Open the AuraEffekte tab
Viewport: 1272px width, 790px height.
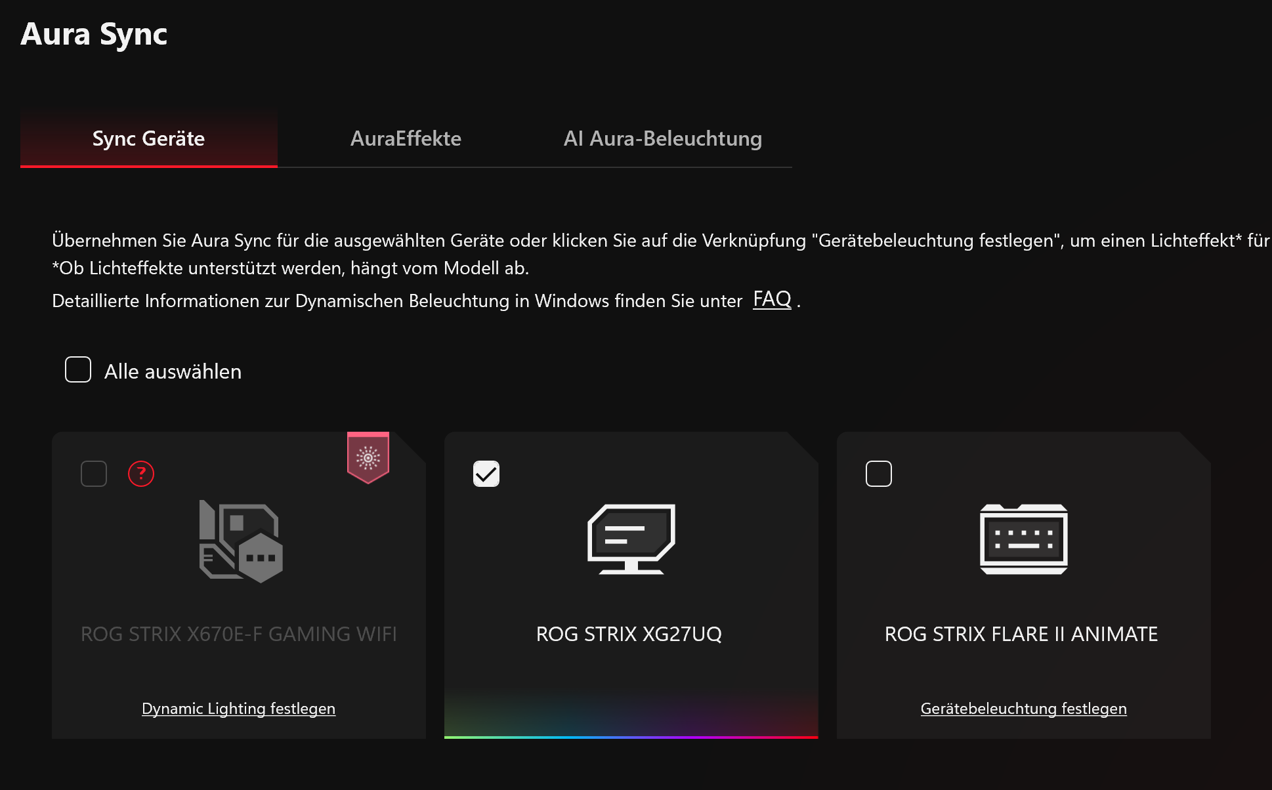click(x=406, y=138)
